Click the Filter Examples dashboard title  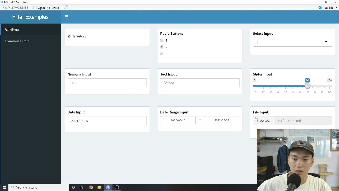pyautogui.click(x=30, y=17)
